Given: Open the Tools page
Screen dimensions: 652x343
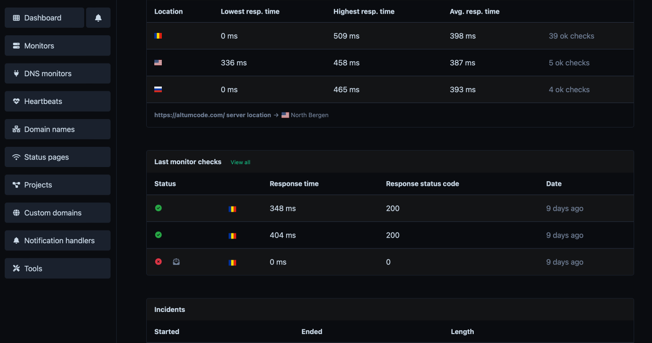Looking at the screenshot, I should pos(57,269).
